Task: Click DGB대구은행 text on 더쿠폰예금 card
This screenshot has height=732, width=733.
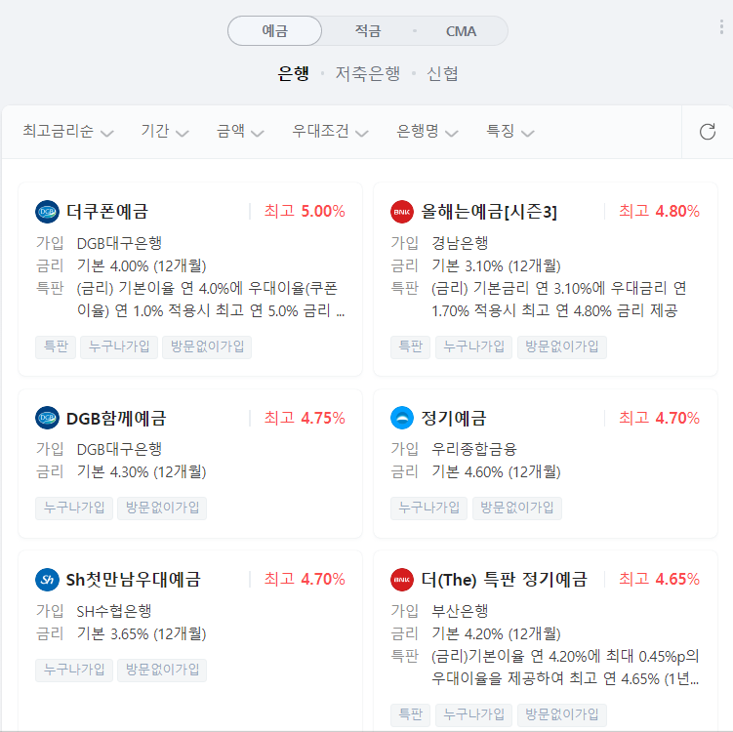Action: click(119, 243)
